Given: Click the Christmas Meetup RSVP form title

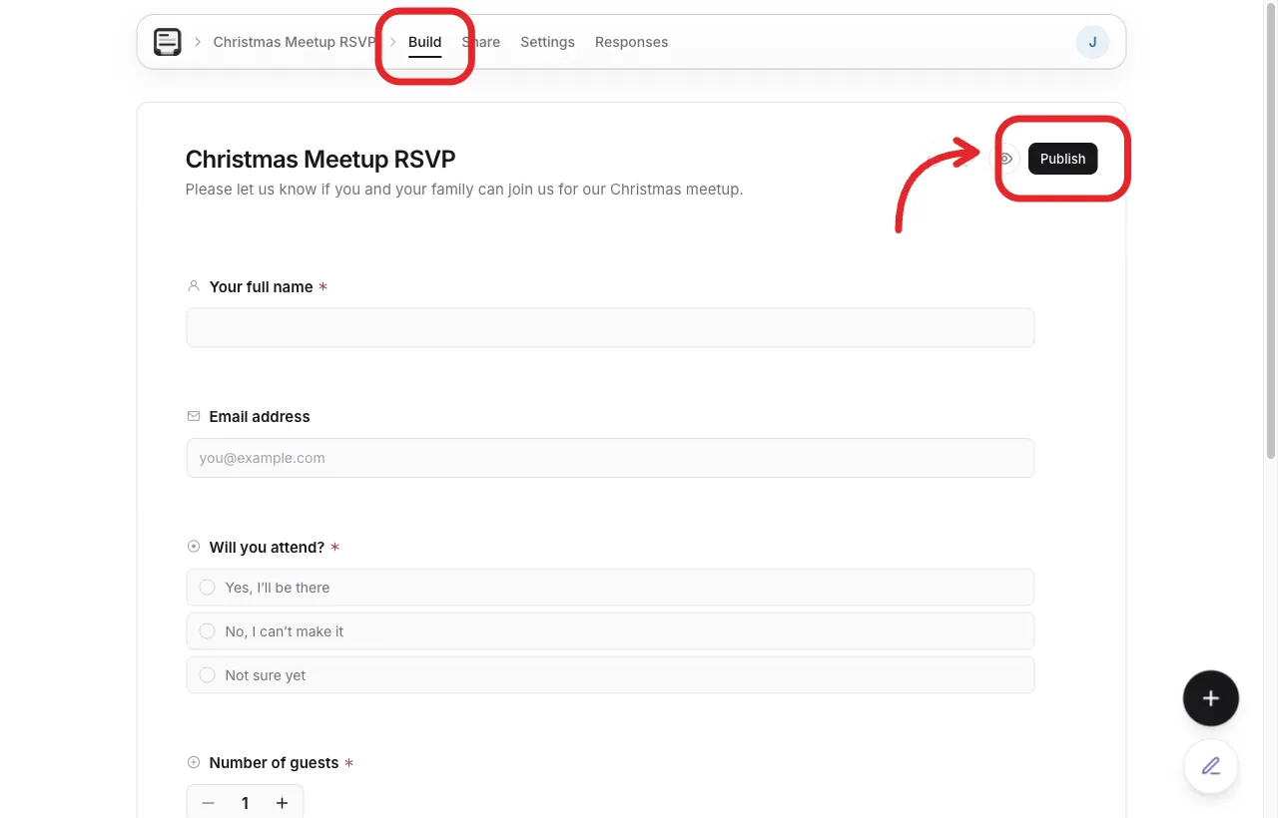Looking at the screenshot, I should 320,160.
